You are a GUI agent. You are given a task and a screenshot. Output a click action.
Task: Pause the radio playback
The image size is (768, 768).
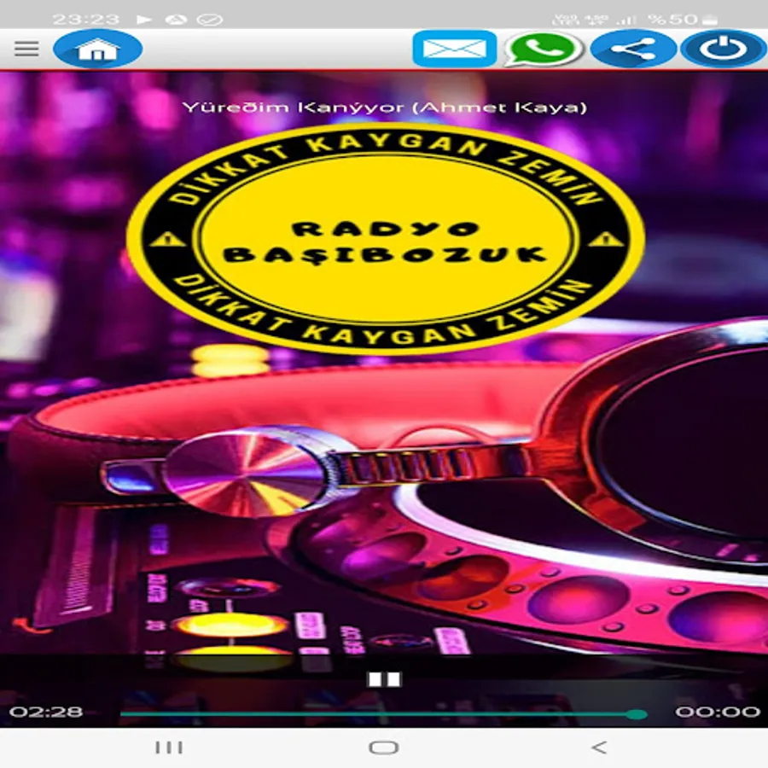pos(385,679)
